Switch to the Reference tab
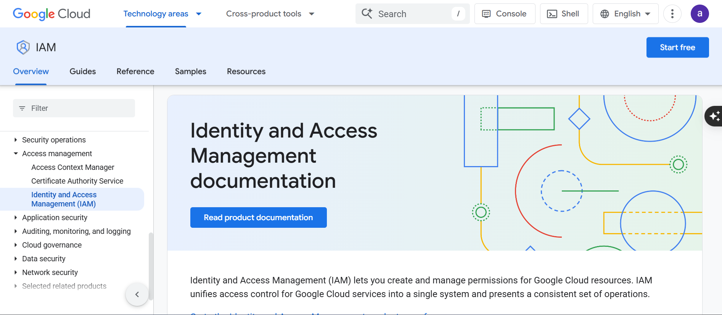 click(x=135, y=71)
